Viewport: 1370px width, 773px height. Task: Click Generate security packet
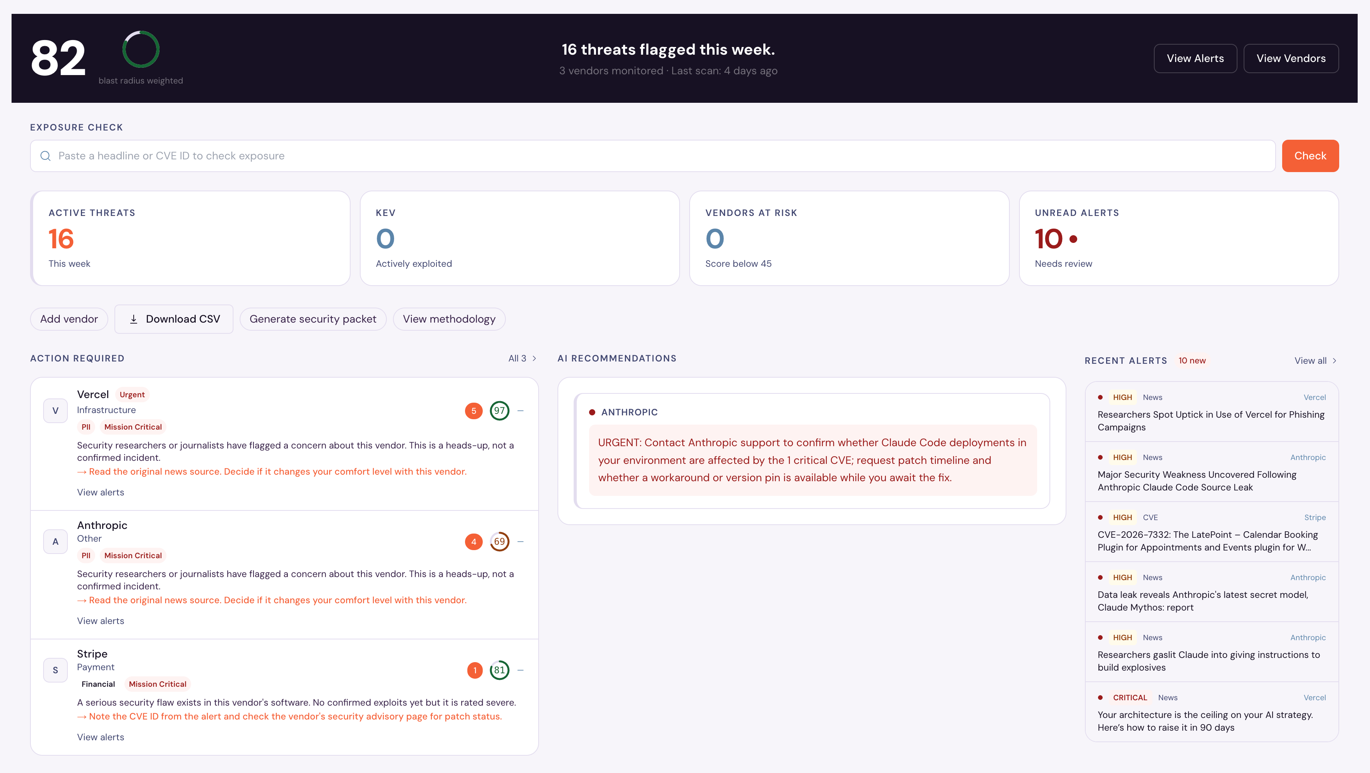pyautogui.click(x=313, y=319)
